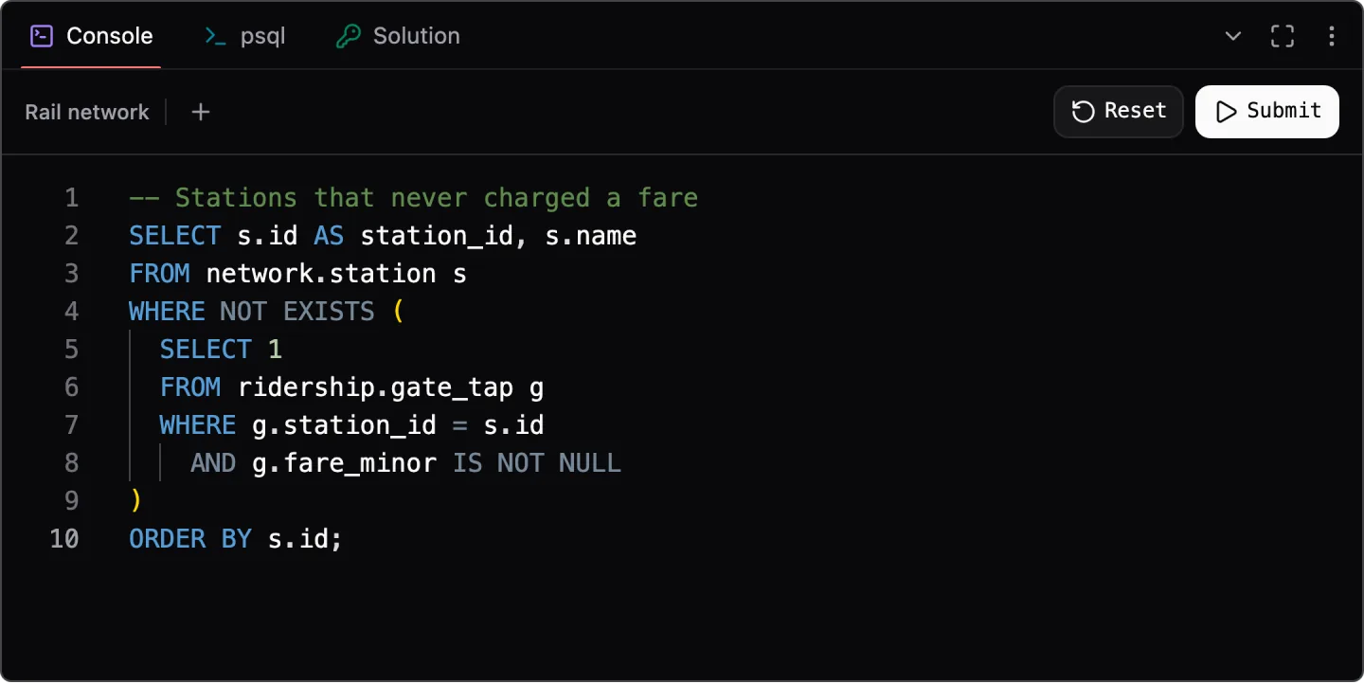Click 'network.station' table name
The width and height of the screenshot is (1364, 684).
point(321,274)
